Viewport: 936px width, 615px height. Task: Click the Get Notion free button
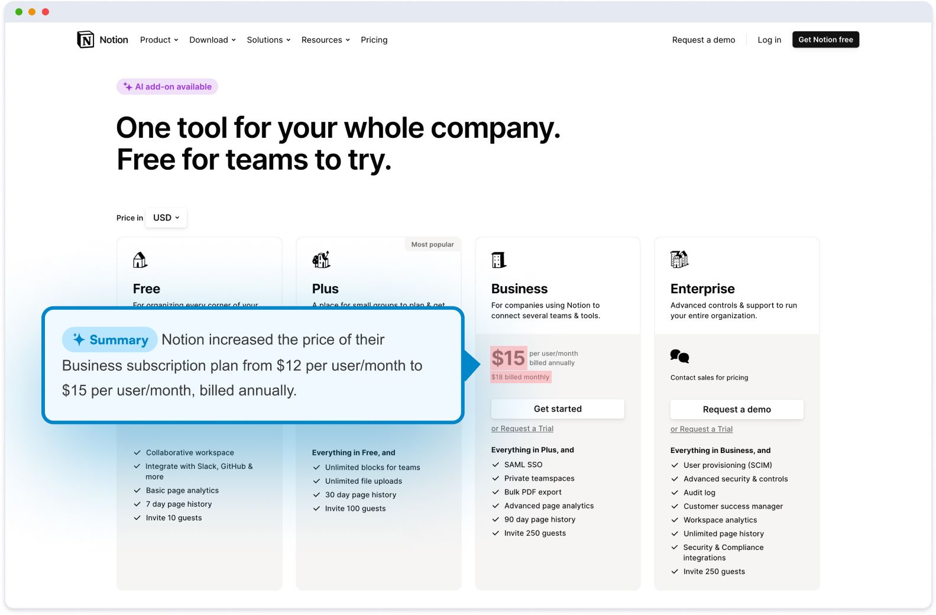click(x=825, y=40)
